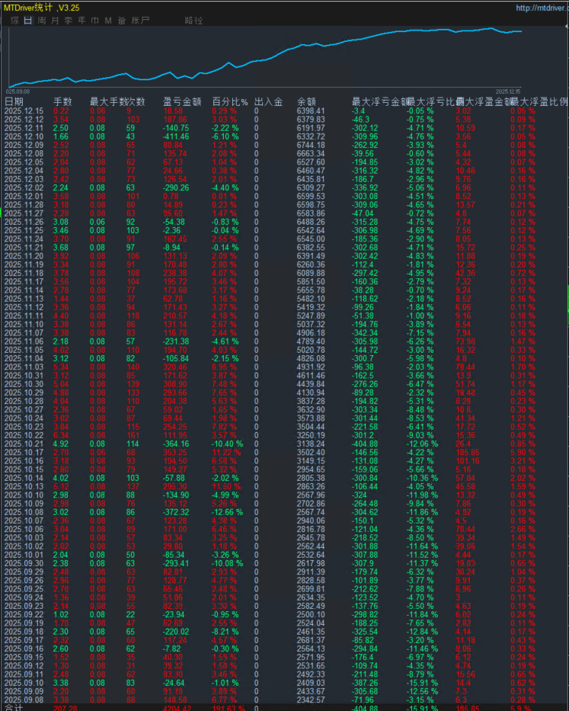Screen dimensions: 569x711
Task: Click the 最大手数 column header
Action: click(x=108, y=101)
